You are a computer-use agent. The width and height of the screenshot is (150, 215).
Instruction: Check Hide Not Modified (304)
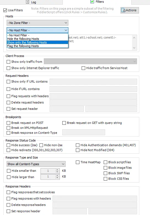tap(77, 150)
